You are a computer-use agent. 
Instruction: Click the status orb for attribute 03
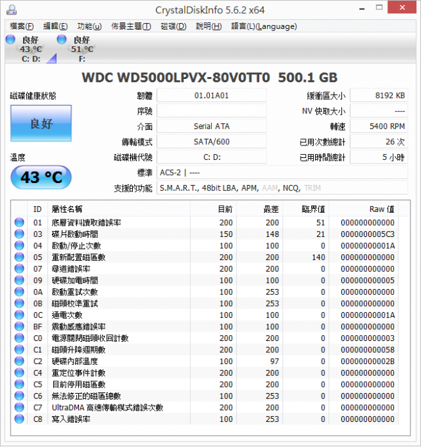(19, 234)
